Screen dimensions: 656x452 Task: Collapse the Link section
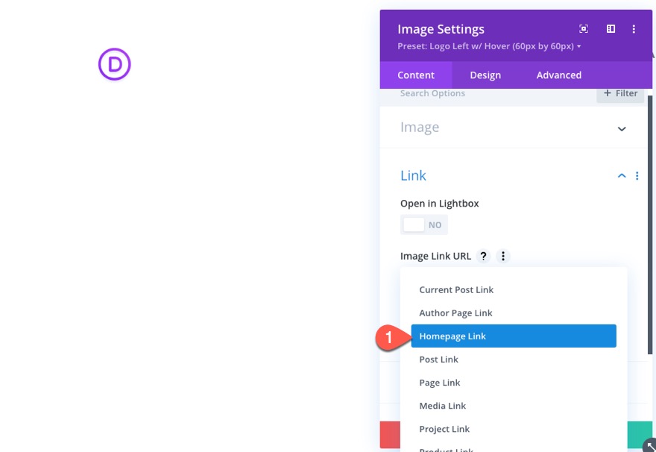[x=622, y=175]
